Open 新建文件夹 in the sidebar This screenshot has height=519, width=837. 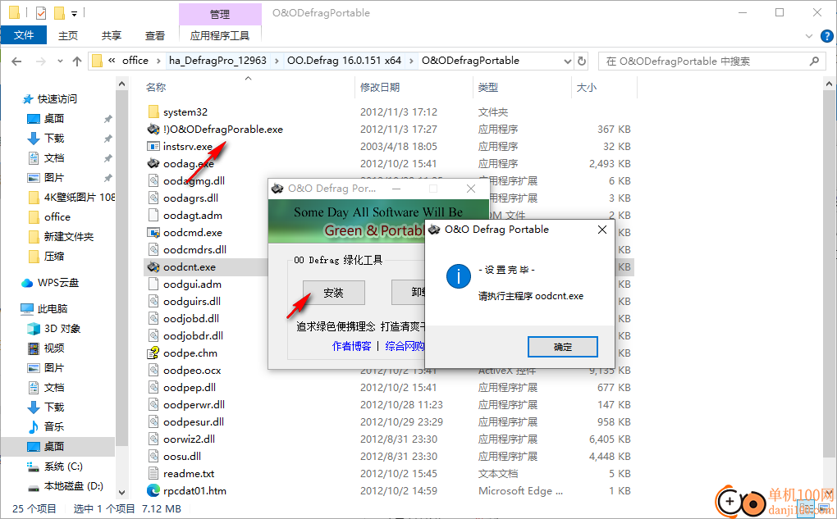(69, 236)
